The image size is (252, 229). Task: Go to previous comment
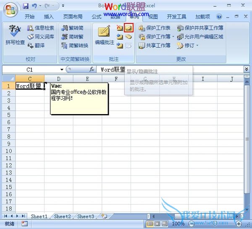click(120, 37)
